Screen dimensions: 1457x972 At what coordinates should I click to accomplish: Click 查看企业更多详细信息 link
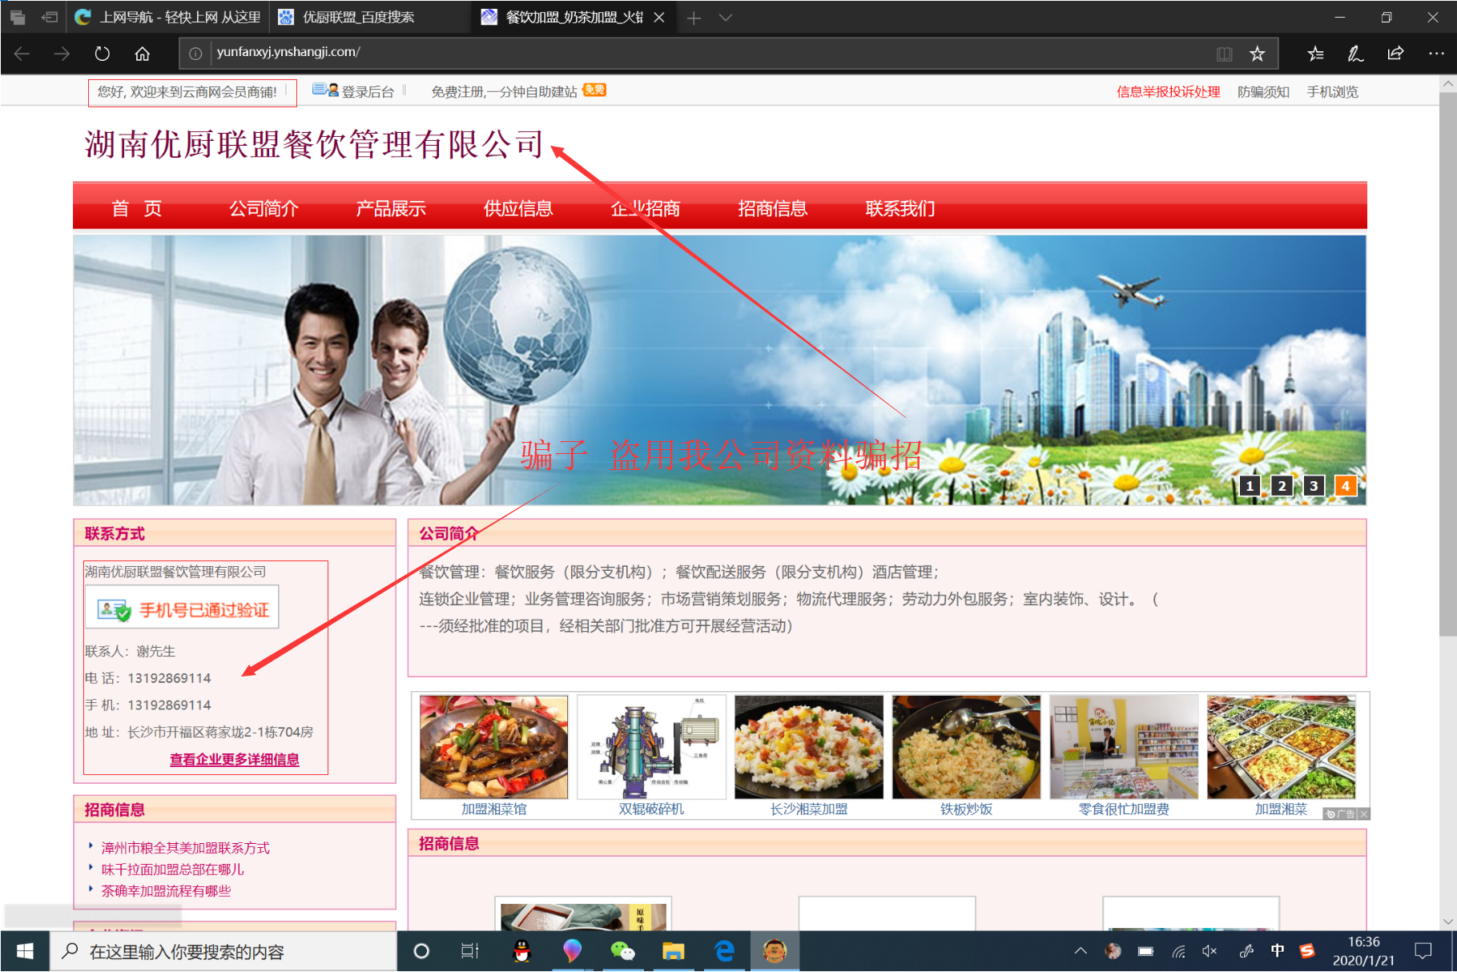234,759
